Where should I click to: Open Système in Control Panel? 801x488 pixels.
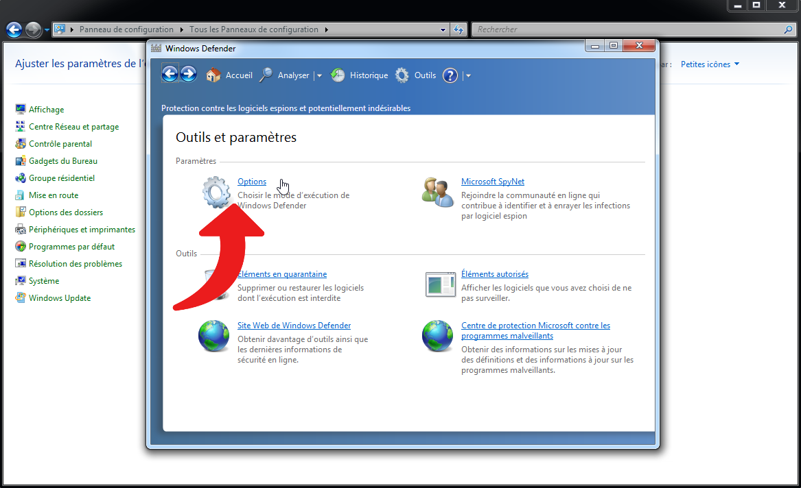tap(44, 281)
